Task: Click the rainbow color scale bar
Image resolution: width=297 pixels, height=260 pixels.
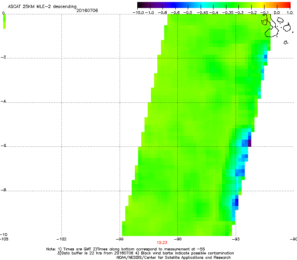Action: [214, 5]
